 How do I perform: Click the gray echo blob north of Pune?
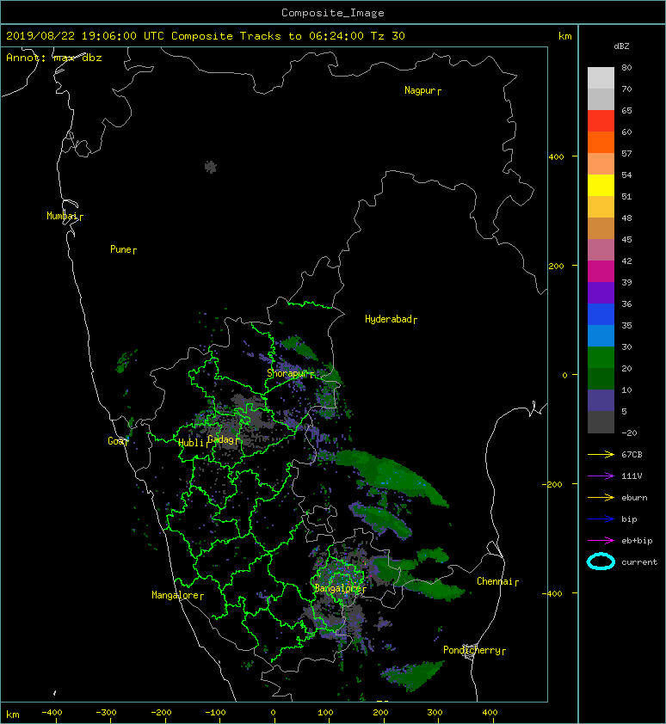[x=210, y=167]
